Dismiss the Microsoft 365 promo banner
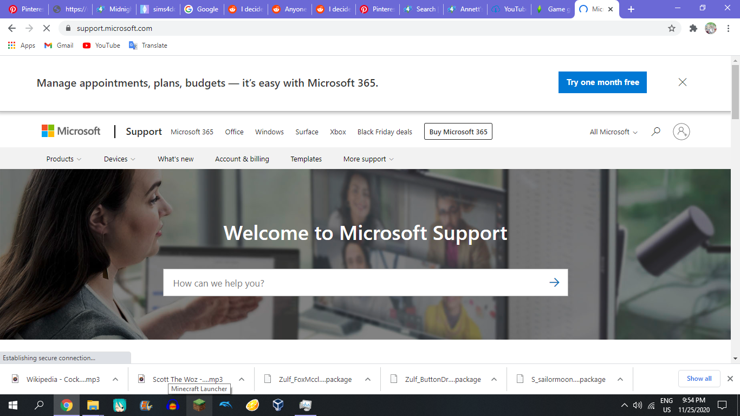740x416 pixels. point(683,82)
